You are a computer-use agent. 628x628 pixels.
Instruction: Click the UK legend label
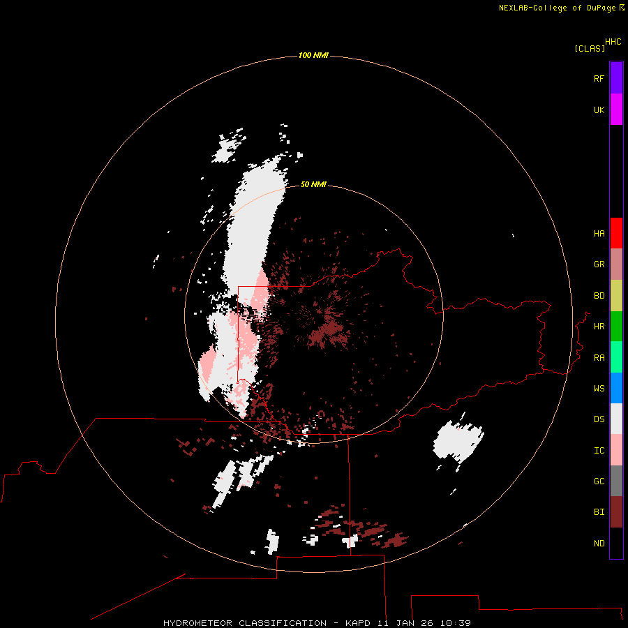(599, 110)
